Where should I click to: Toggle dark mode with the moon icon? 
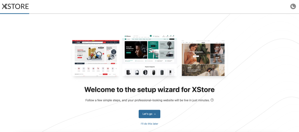pos(293,7)
